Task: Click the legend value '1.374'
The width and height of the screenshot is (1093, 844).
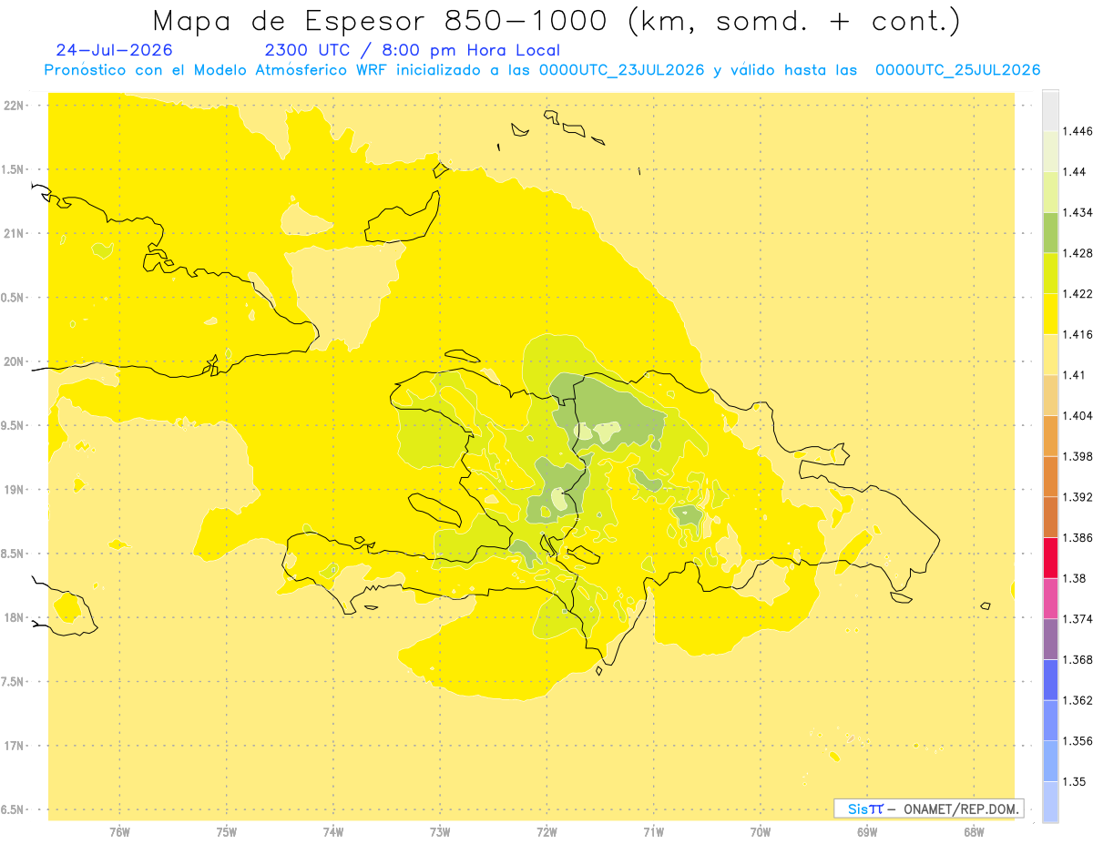Action: click(1078, 619)
